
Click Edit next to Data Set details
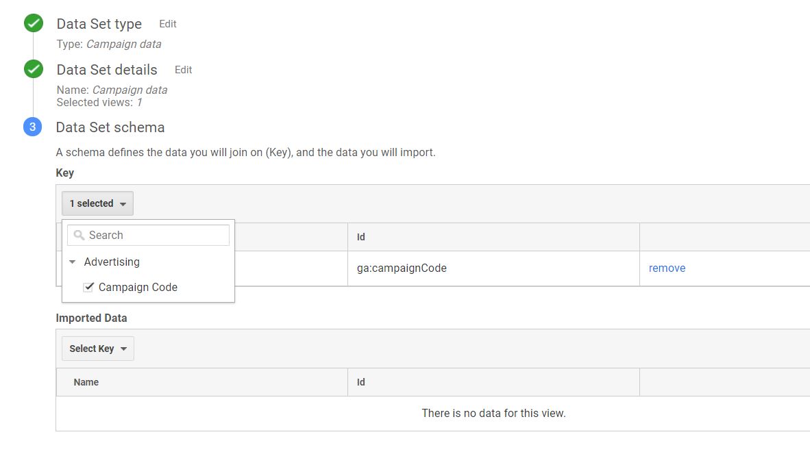183,69
